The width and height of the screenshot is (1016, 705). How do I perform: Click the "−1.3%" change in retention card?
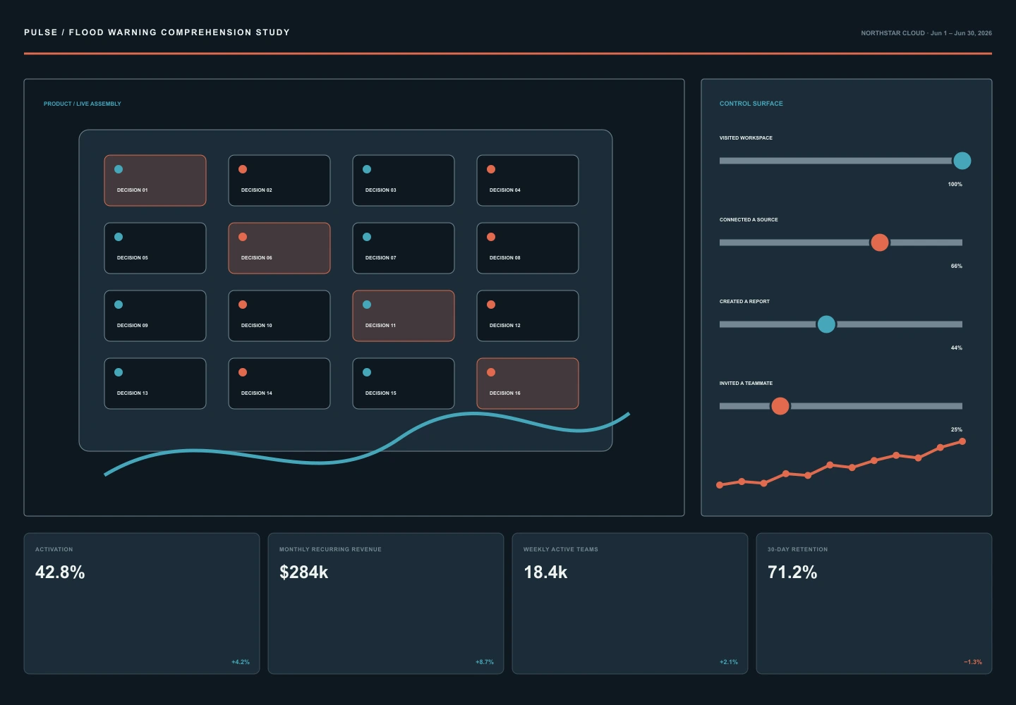pyautogui.click(x=973, y=662)
